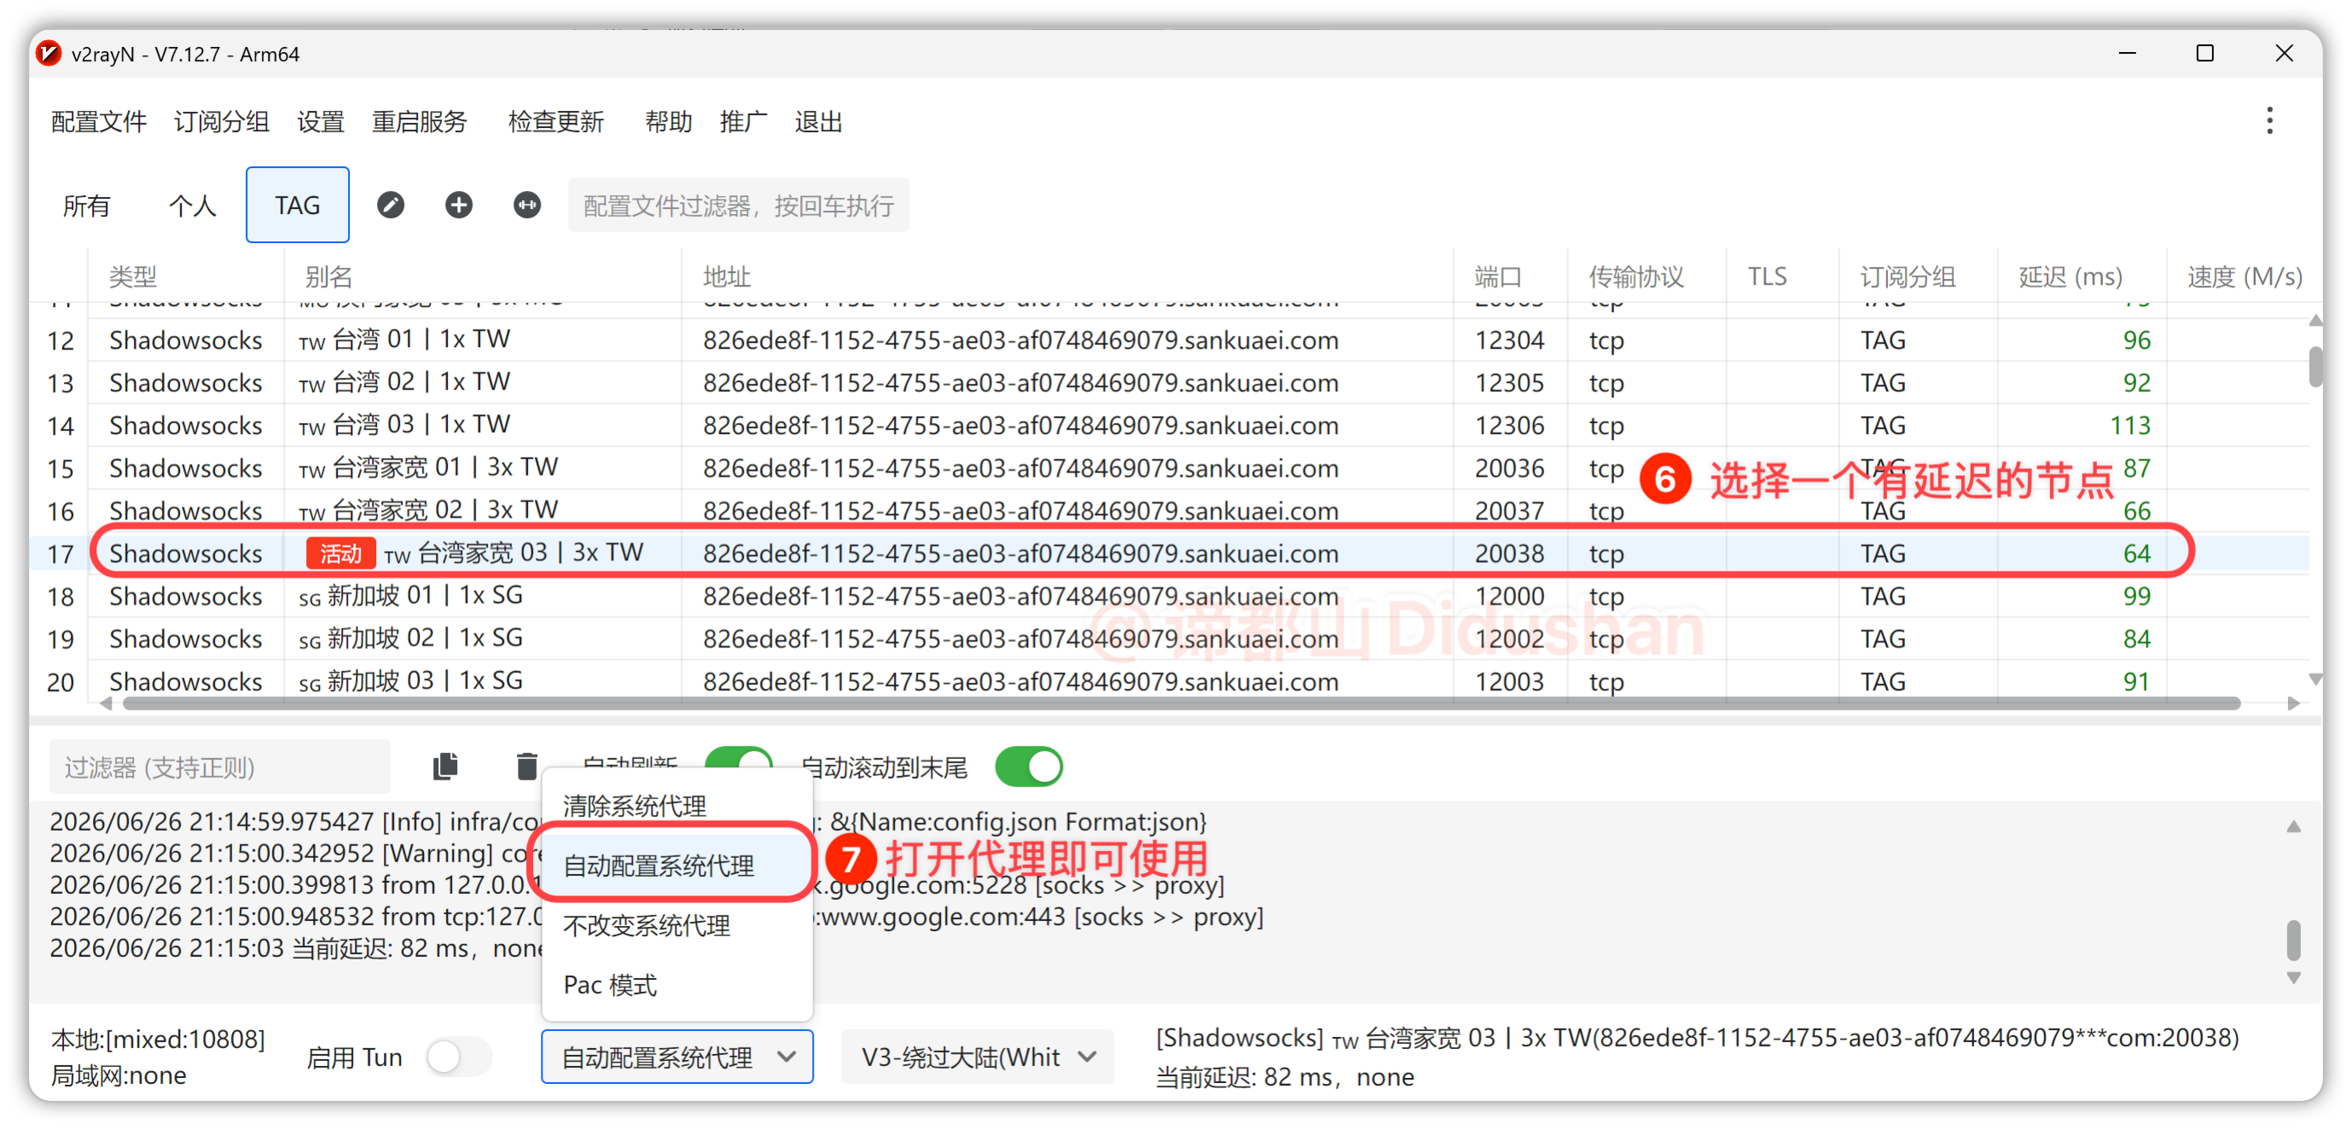Enable the Tun mode switch
The width and height of the screenshot is (2352, 1130).
[458, 1057]
